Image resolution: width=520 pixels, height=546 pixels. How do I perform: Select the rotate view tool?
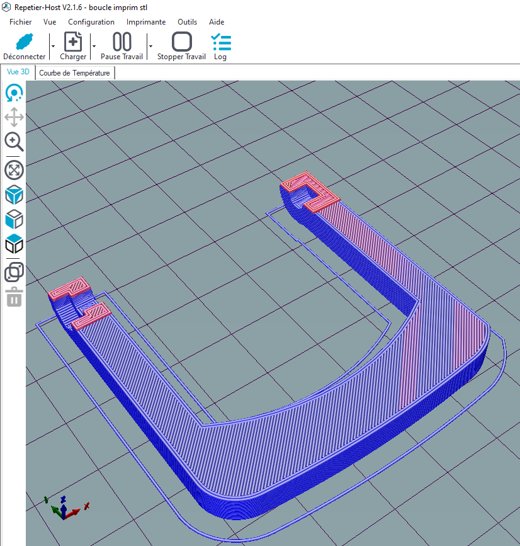pyautogui.click(x=14, y=93)
